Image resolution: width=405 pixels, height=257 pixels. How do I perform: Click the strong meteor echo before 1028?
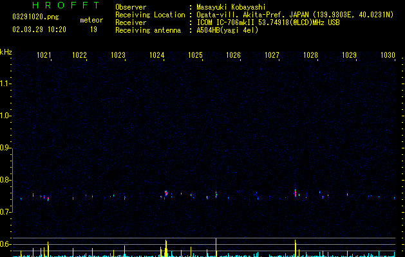[296, 193]
